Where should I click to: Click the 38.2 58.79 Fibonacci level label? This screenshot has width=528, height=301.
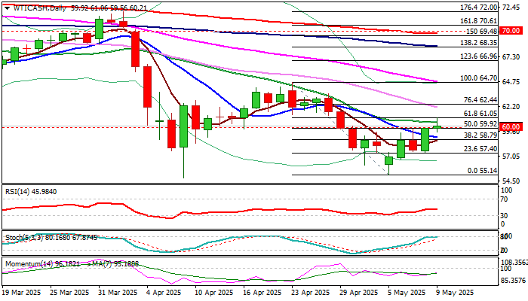point(480,135)
